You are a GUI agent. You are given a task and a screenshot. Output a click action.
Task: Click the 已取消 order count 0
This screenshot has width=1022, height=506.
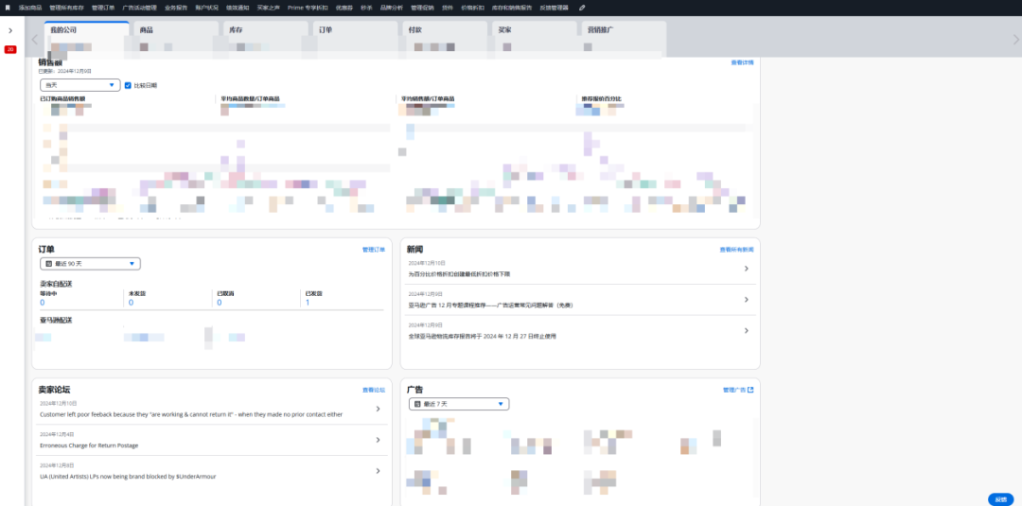219,302
